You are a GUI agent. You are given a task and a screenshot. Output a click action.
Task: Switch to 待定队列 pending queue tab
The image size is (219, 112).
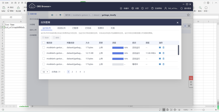[x=61, y=28]
